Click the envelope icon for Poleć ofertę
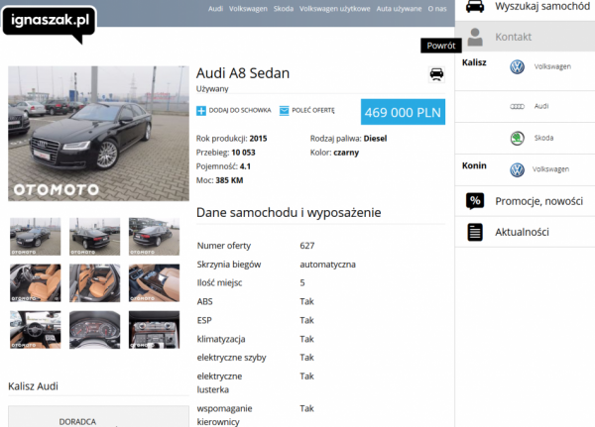Viewport: 595px width, 427px height. coord(284,111)
